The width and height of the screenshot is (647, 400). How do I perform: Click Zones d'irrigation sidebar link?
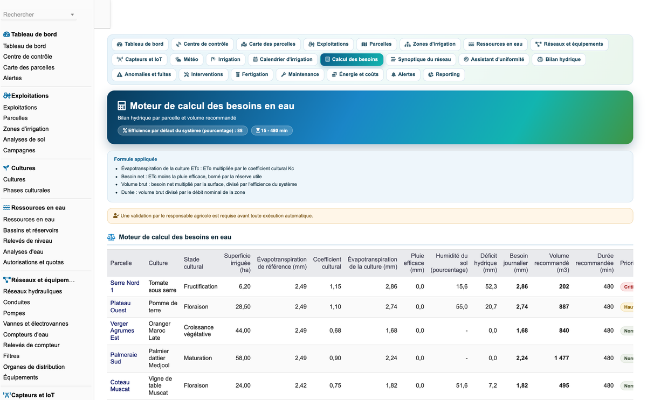point(26,129)
